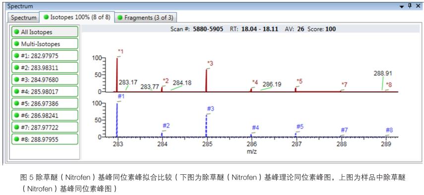
Task: Select isotope #8: 288.97955
Action: [x=45, y=139]
